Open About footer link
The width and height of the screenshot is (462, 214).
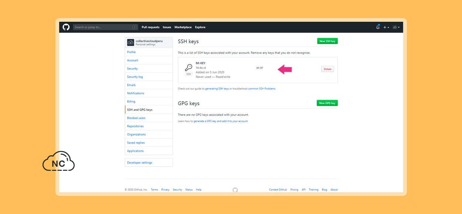334,190
